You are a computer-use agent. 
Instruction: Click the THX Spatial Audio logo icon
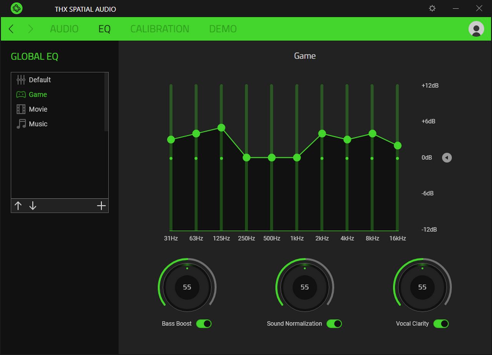tap(17, 8)
